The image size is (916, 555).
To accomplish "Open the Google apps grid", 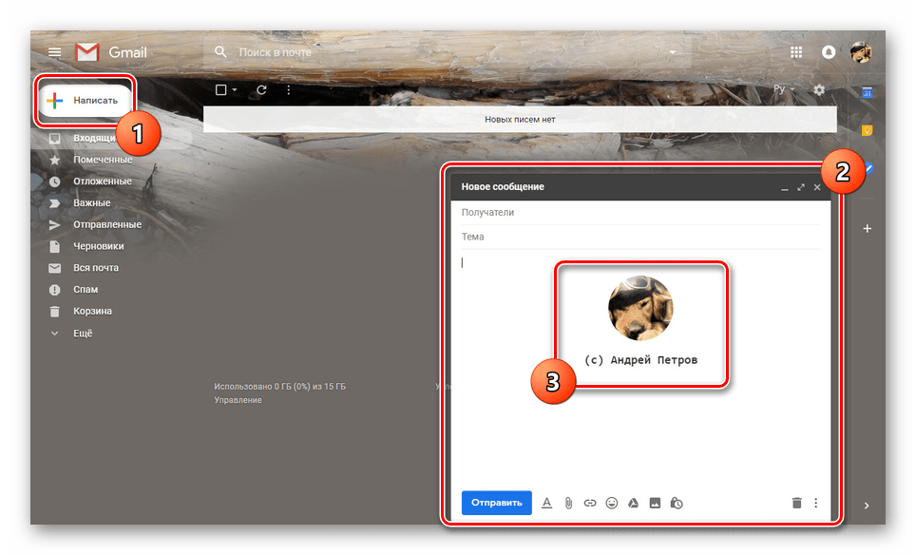I will pyautogui.click(x=796, y=52).
